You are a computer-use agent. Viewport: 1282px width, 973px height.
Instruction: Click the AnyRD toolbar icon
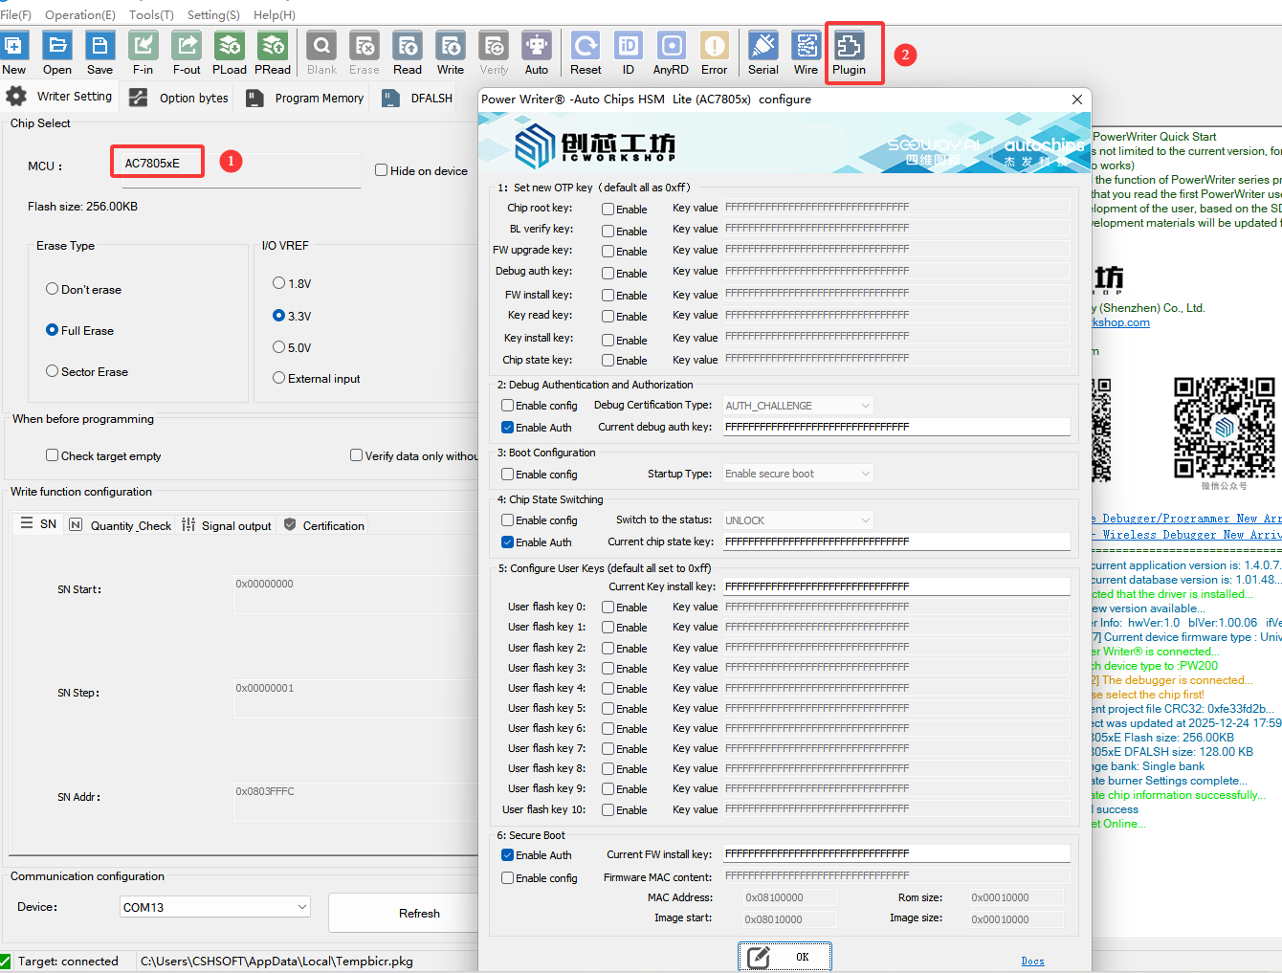671,47
